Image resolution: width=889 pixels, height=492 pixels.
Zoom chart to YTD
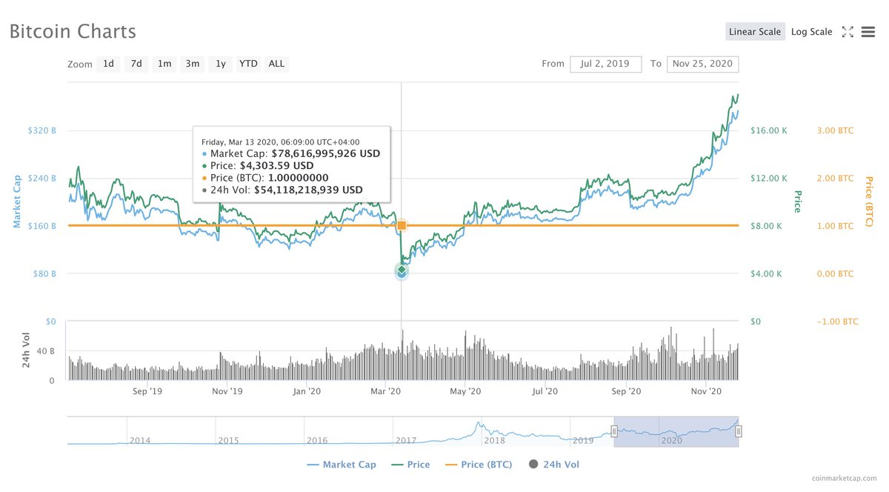point(248,64)
